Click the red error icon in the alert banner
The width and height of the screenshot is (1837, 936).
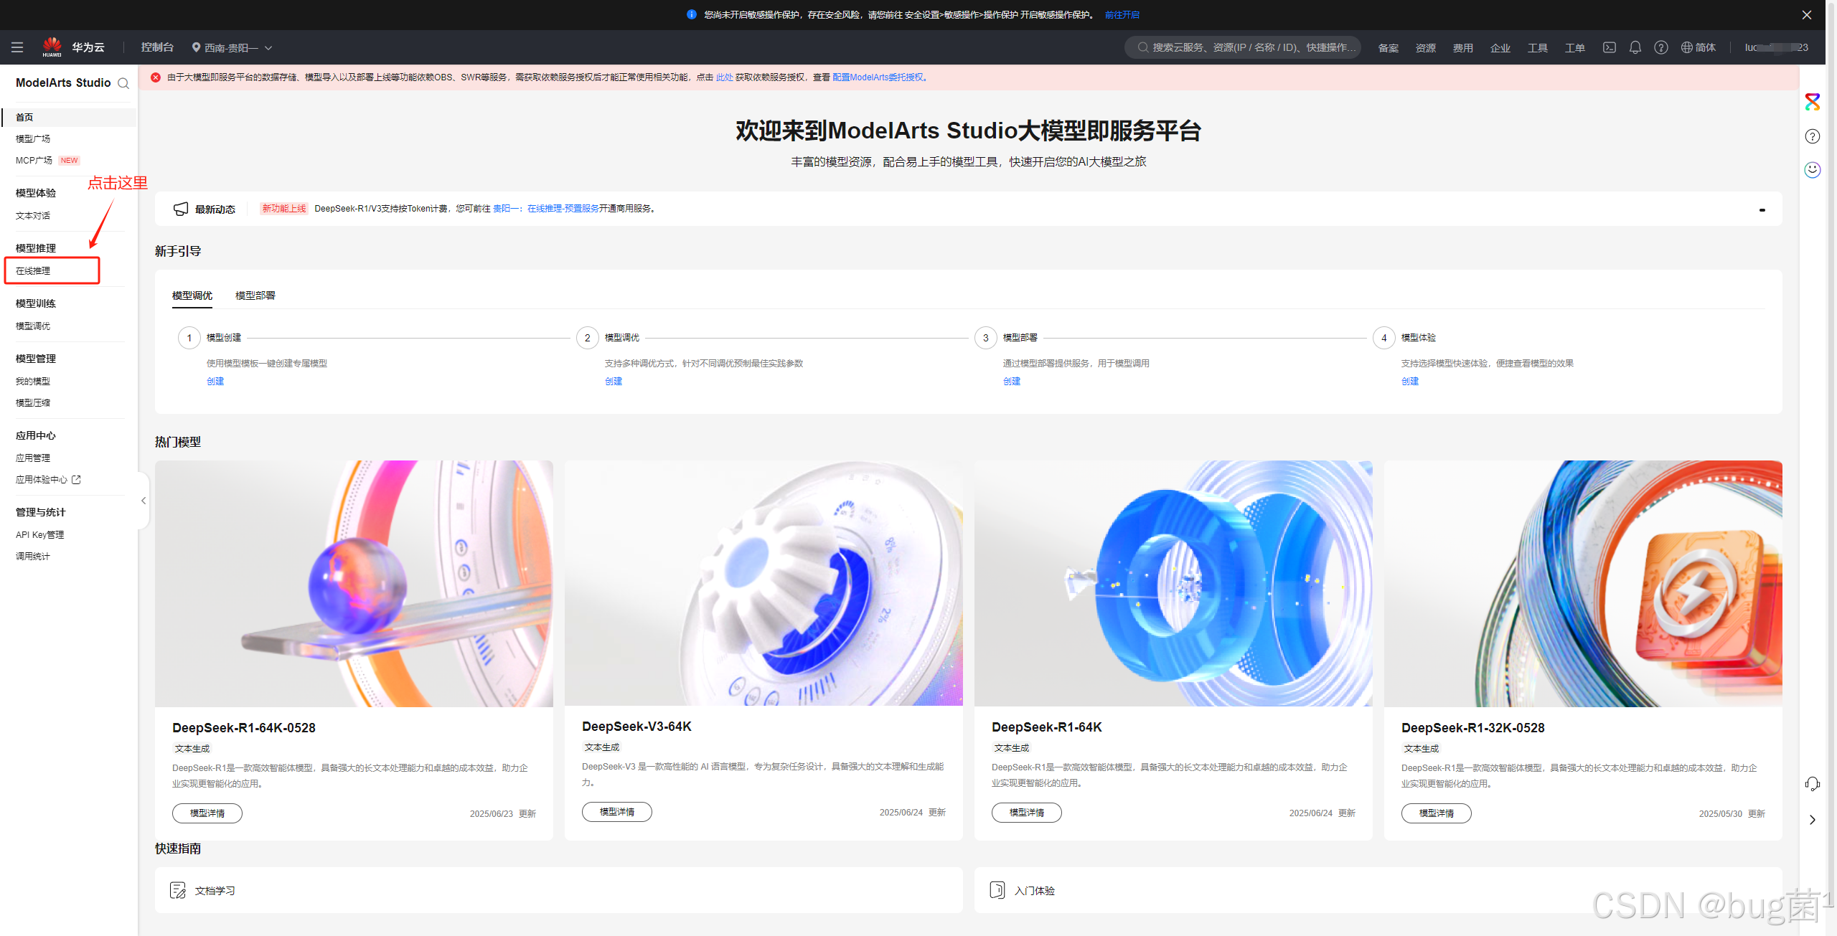[156, 77]
